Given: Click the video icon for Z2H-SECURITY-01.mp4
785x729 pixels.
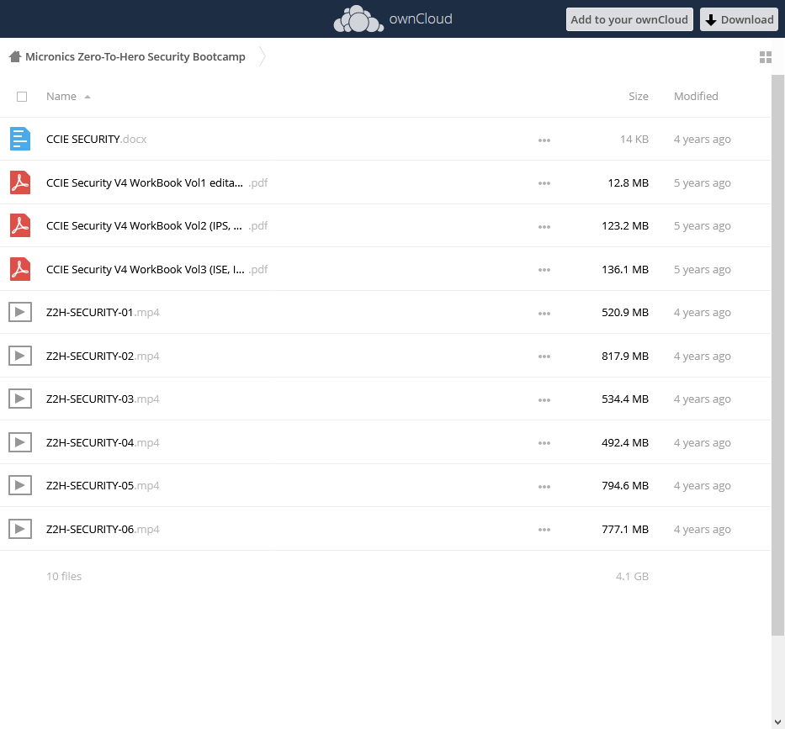Looking at the screenshot, I should pos(20,312).
